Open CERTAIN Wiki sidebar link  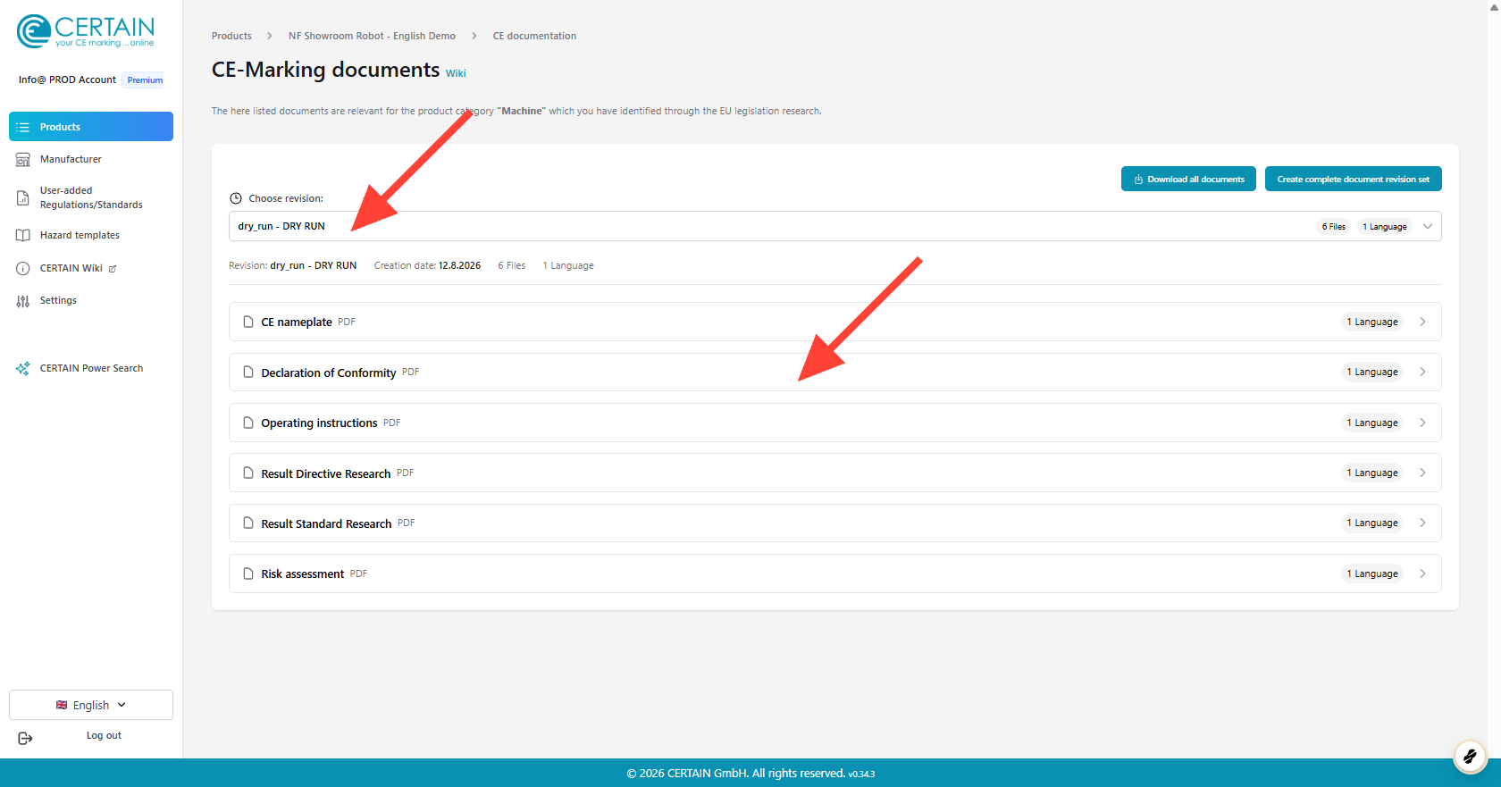pyautogui.click(x=71, y=268)
